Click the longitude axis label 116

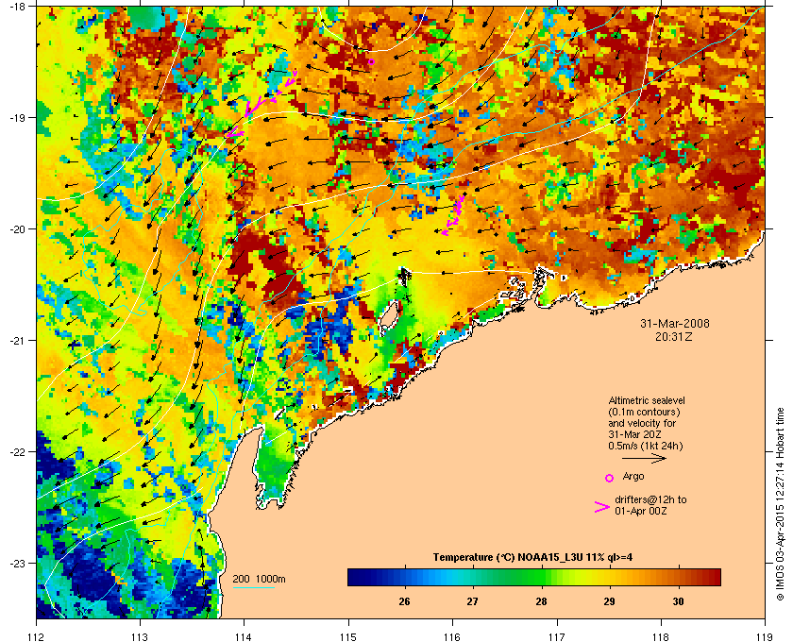pyautogui.click(x=452, y=636)
